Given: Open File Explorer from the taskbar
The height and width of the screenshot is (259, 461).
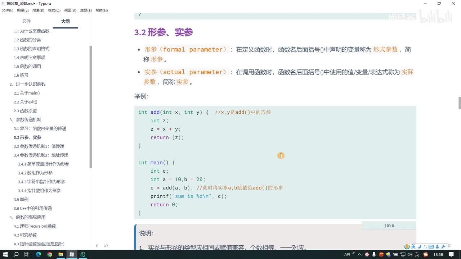Looking at the screenshot, I should coord(61,254).
